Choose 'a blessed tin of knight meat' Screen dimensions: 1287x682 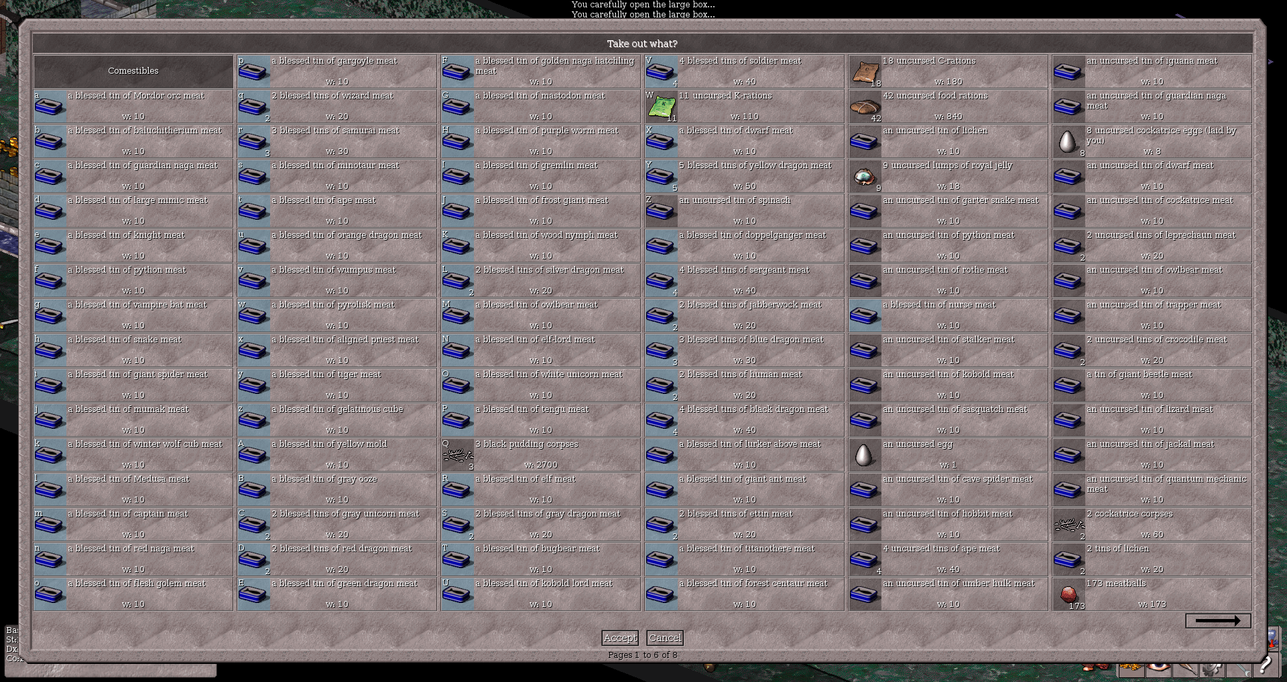click(x=133, y=246)
